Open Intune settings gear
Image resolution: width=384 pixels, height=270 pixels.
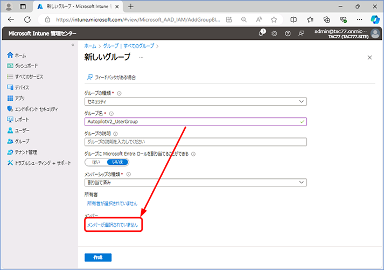pos(274,33)
